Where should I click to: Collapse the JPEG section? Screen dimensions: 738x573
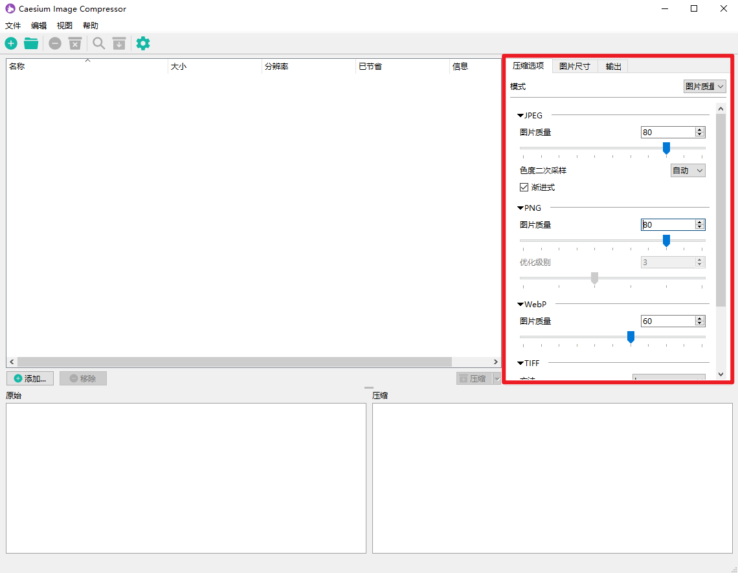(x=520, y=116)
